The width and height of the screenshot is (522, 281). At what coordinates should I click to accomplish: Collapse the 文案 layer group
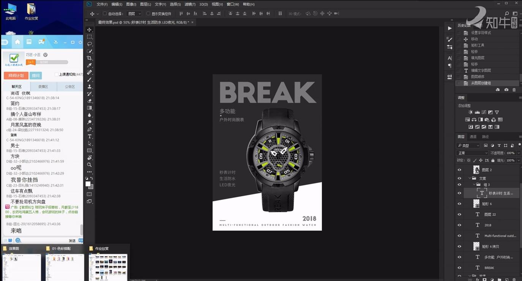pyautogui.click(x=470, y=178)
